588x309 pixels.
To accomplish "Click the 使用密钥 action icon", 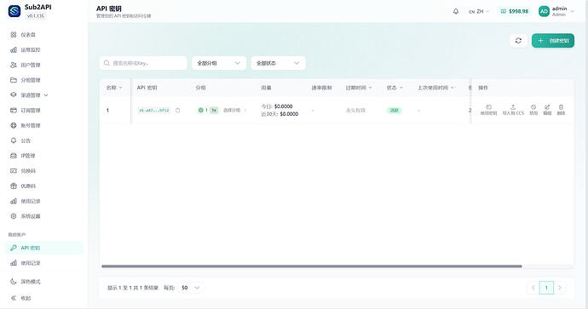I will 488,110.
